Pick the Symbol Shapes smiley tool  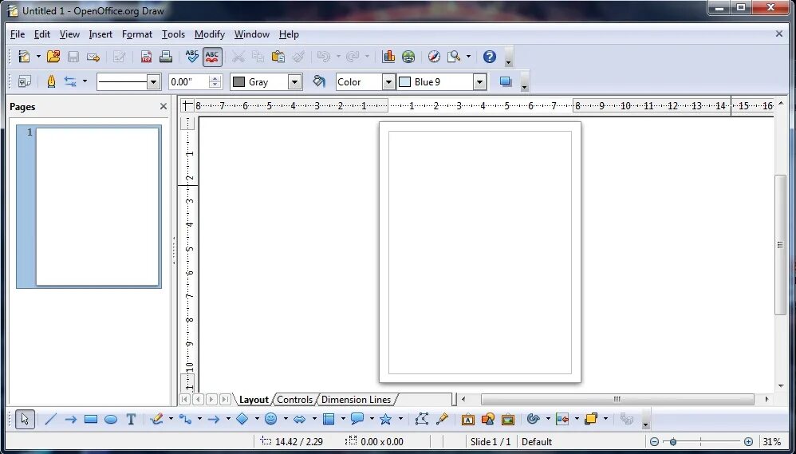pyautogui.click(x=271, y=419)
